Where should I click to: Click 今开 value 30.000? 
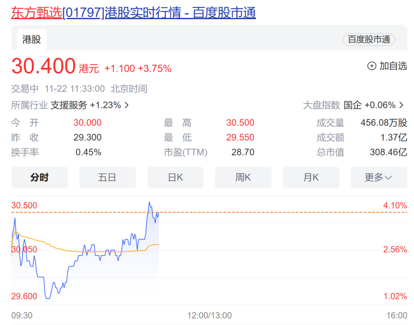click(87, 123)
